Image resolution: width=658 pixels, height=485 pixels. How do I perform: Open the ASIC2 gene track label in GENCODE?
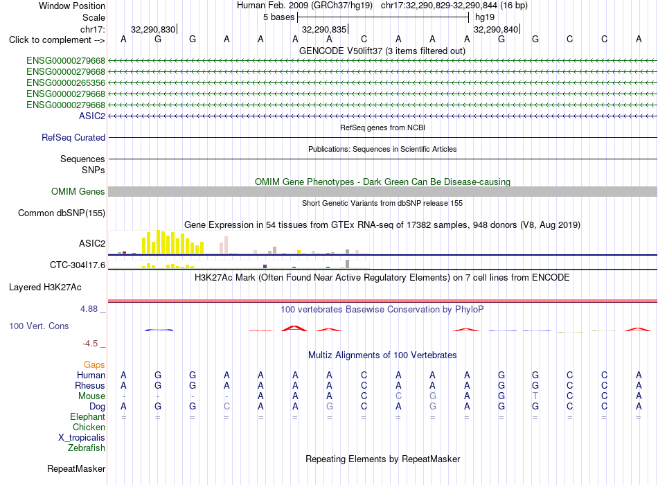(x=92, y=116)
